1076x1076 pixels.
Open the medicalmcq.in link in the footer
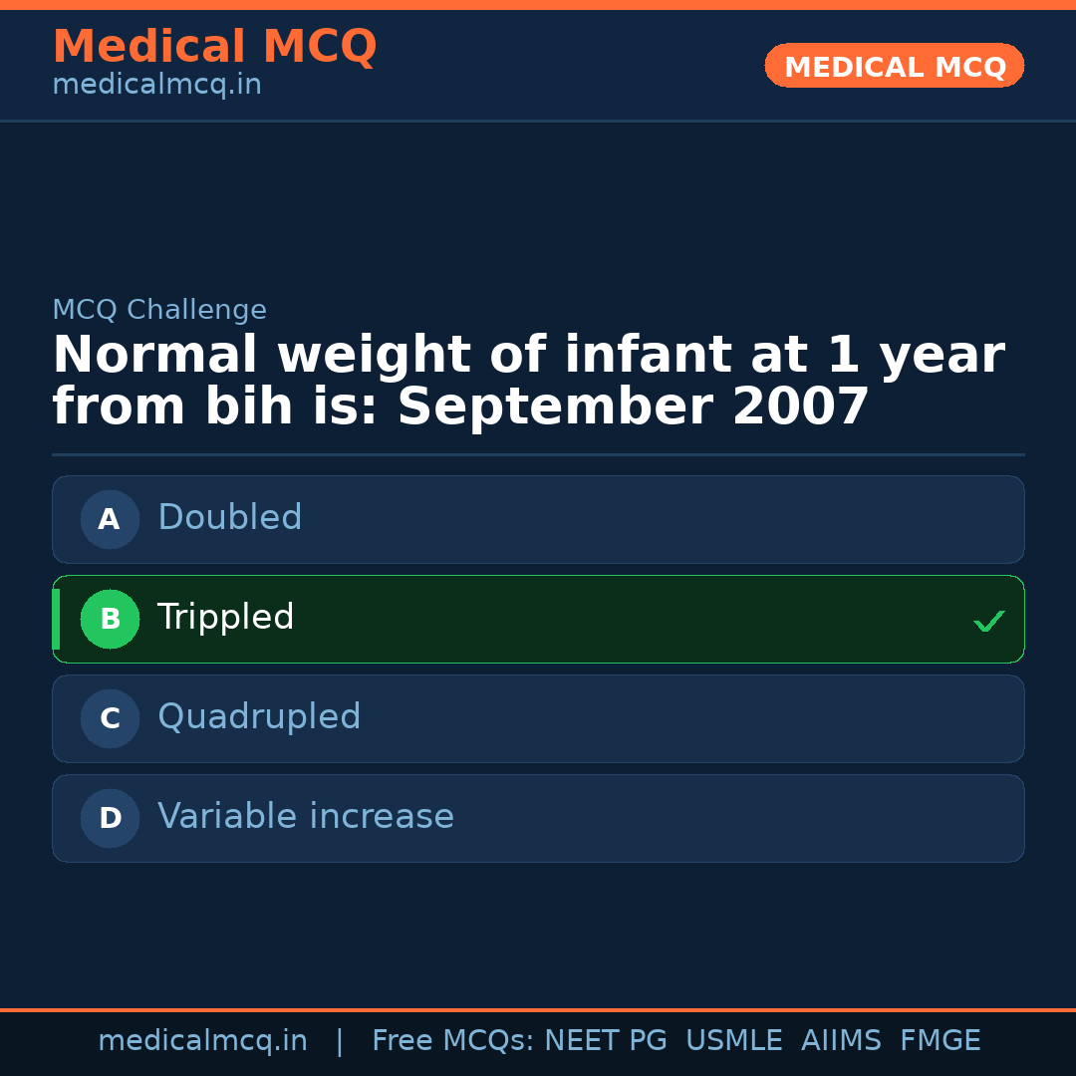pyautogui.click(x=203, y=1040)
